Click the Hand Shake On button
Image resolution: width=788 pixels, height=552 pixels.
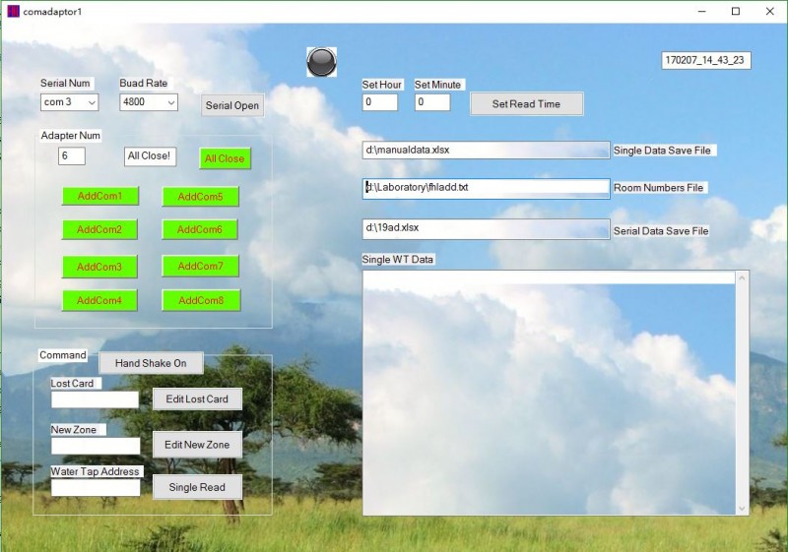(151, 363)
